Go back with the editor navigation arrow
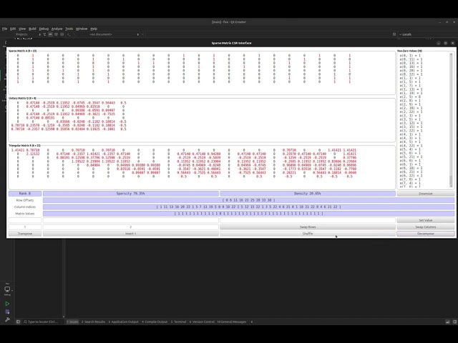The width and height of the screenshot is (458, 343). (69, 34)
